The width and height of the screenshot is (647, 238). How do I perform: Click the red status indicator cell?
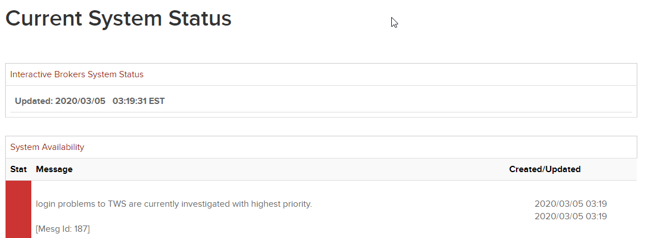pyautogui.click(x=18, y=209)
